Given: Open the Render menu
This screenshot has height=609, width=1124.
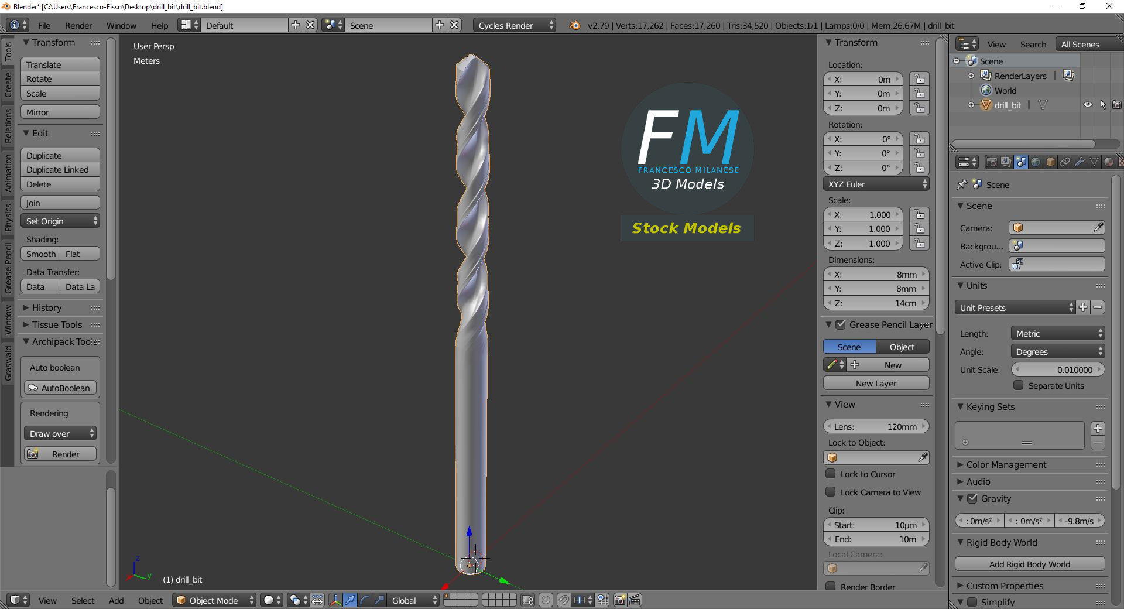Looking at the screenshot, I should coord(78,25).
